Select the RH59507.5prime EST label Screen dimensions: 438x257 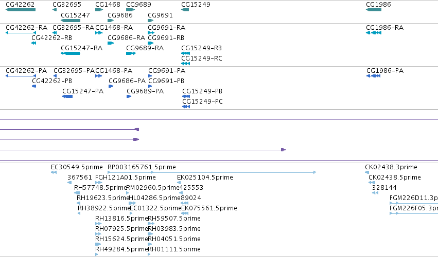[x=174, y=219]
